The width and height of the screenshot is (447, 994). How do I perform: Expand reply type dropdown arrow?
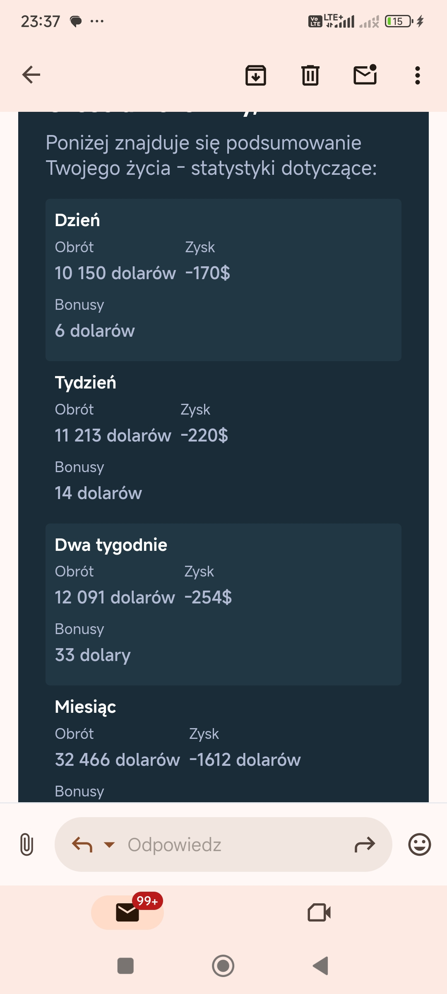[109, 844]
